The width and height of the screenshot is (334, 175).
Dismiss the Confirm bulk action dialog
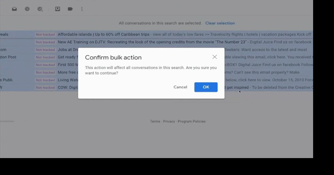pos(214,57)
